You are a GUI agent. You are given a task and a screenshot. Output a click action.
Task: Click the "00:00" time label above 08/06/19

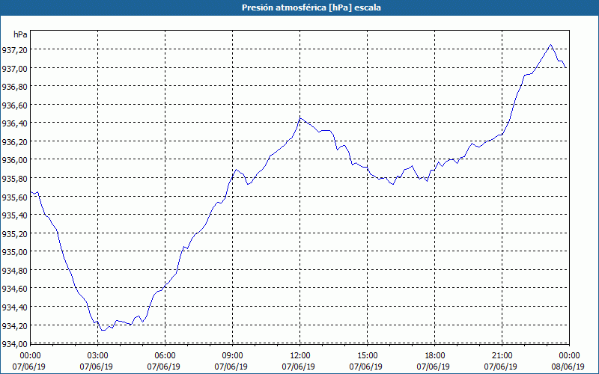point(569,356)
